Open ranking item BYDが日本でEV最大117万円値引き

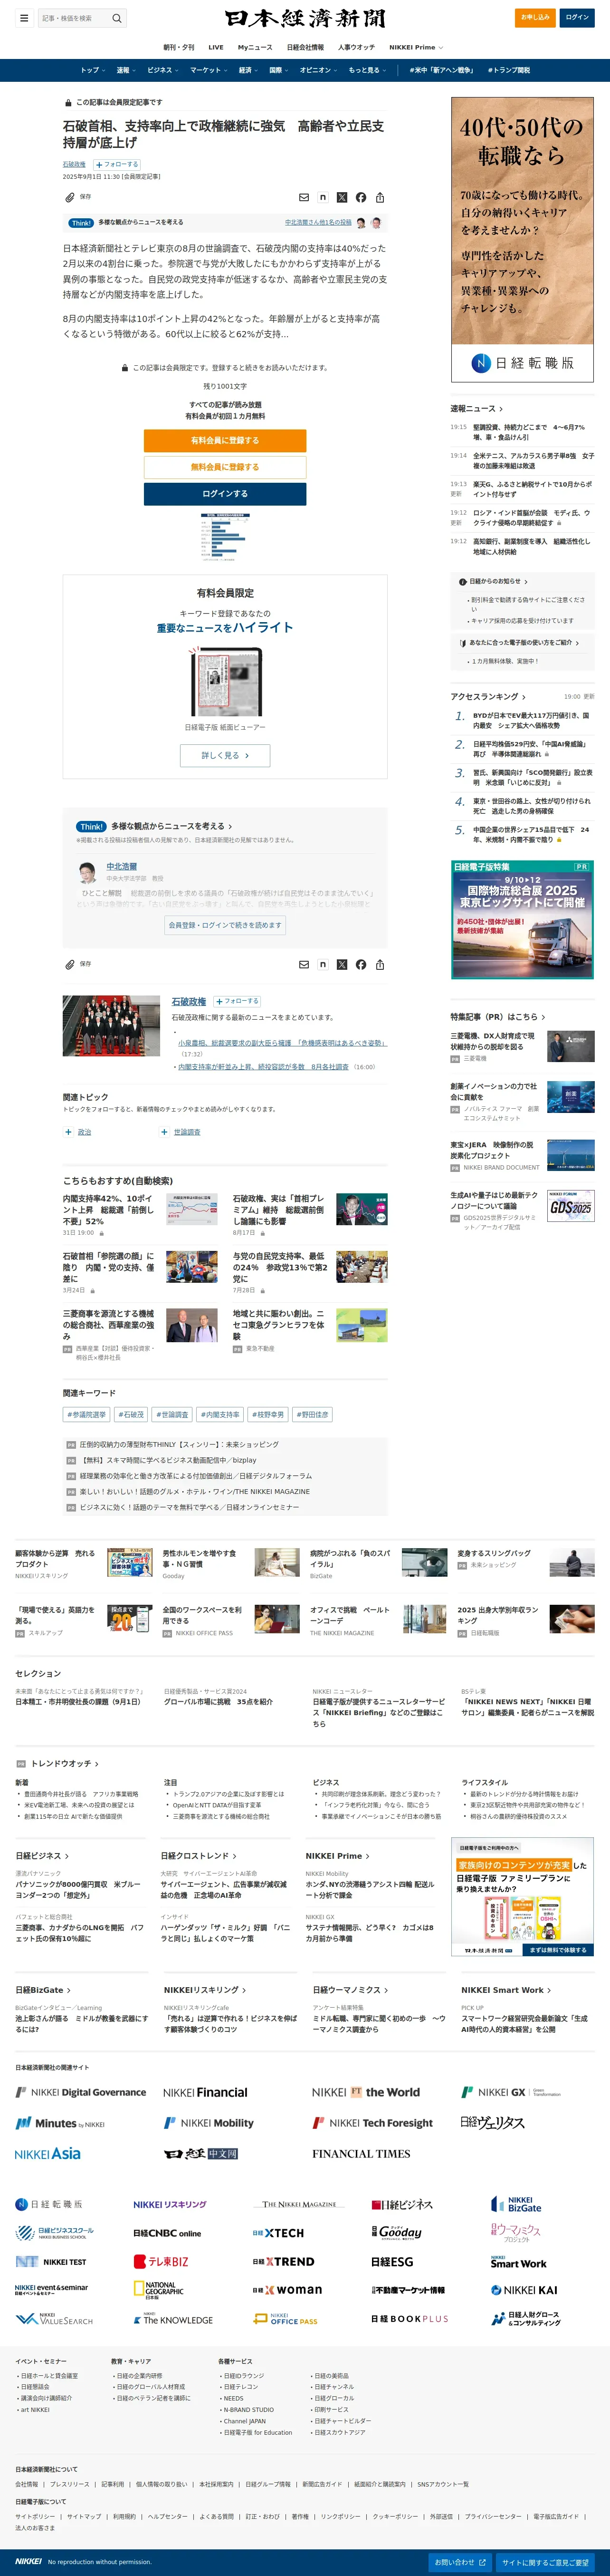pyautogui.click(x=532, y=720)
